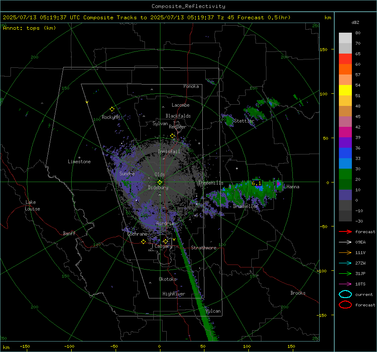Click the cyan 27ZW arrow icon

(x=345, y=263)
